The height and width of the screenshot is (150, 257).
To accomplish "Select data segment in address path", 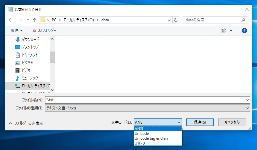I will (x=105, y=20).
